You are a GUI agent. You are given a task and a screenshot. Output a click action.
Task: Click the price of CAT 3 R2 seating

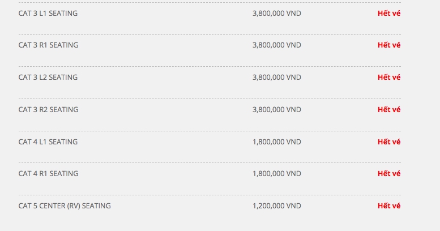[276, 110]
